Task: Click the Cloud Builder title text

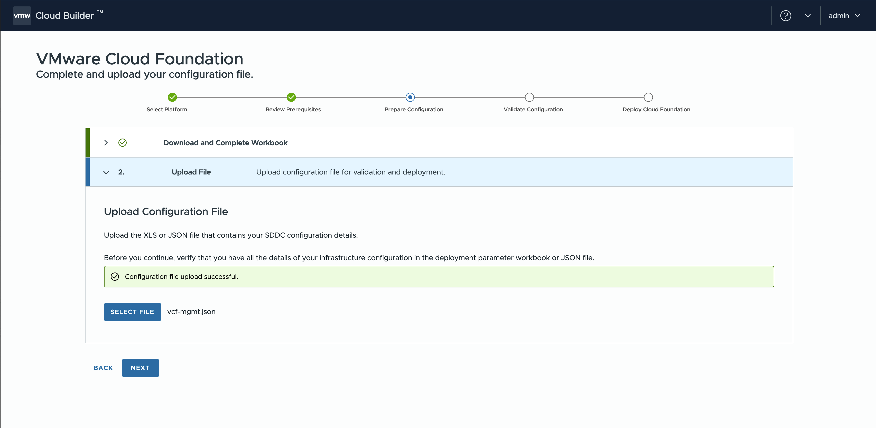Action: coord(65,16)
